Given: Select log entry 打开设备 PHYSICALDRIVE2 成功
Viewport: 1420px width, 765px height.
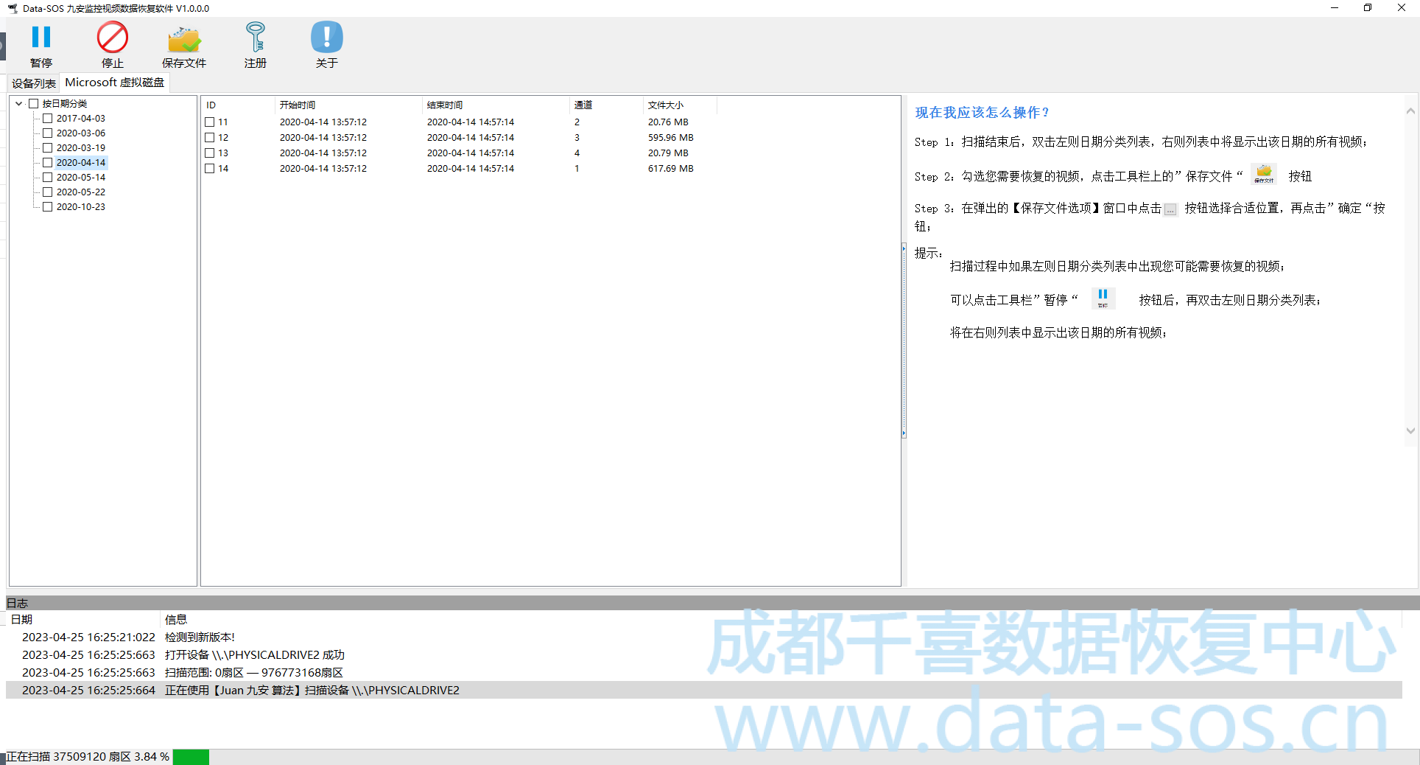Looking at the screenshot, I should 703,655.
